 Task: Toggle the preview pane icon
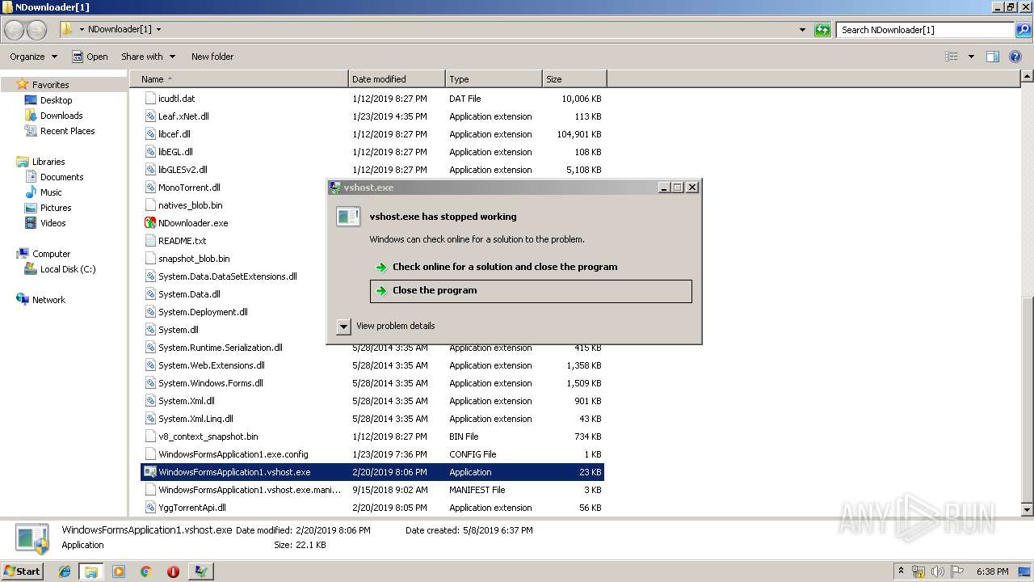[993, 57]
